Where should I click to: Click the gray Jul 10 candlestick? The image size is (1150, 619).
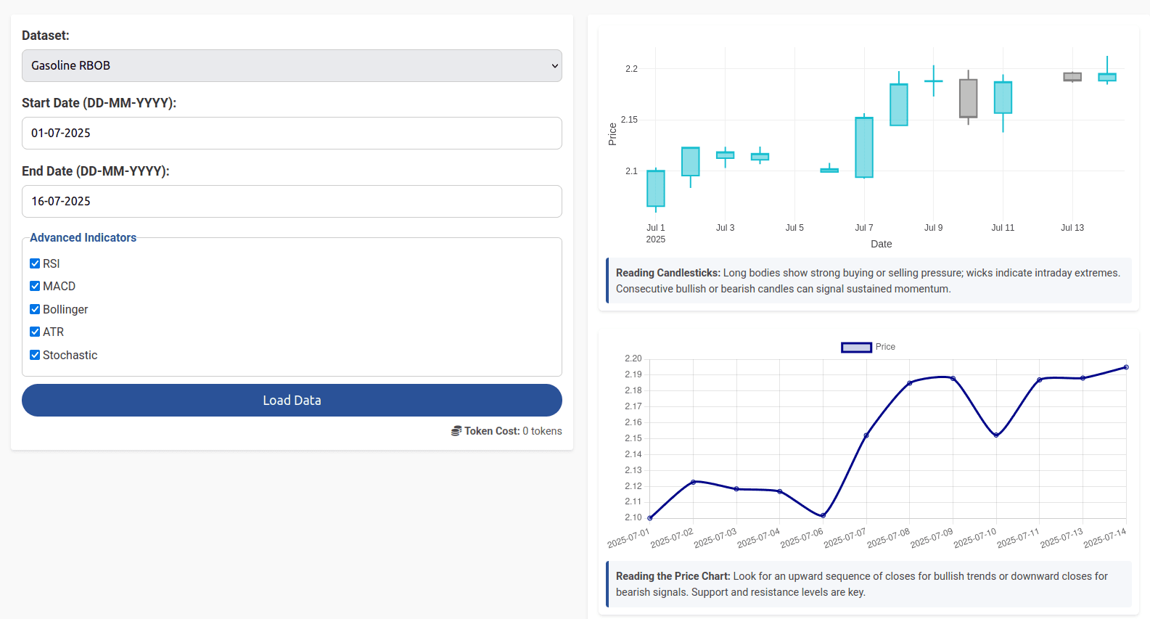point(968,98)
